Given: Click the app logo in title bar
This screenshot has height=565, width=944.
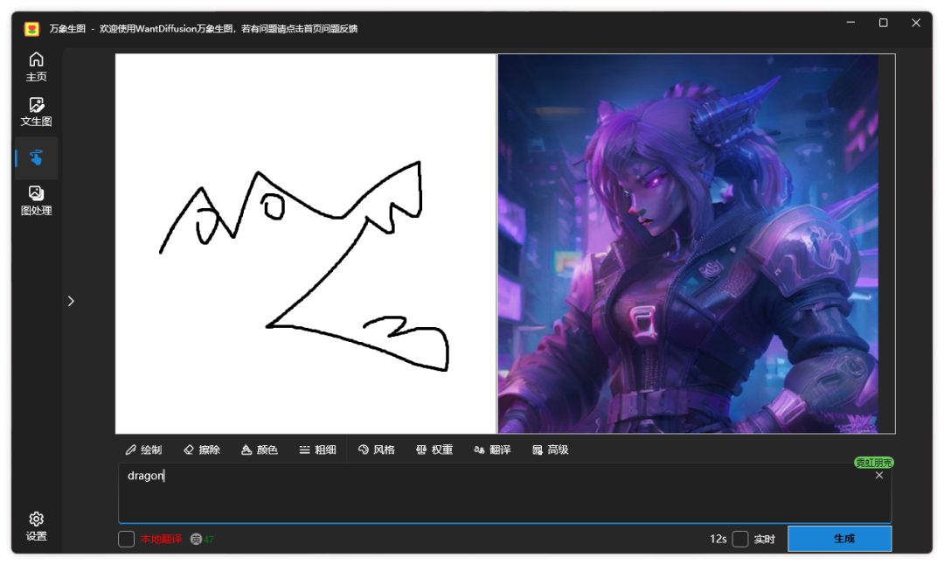Looking at the screenshot, I should tap(32, 28).
